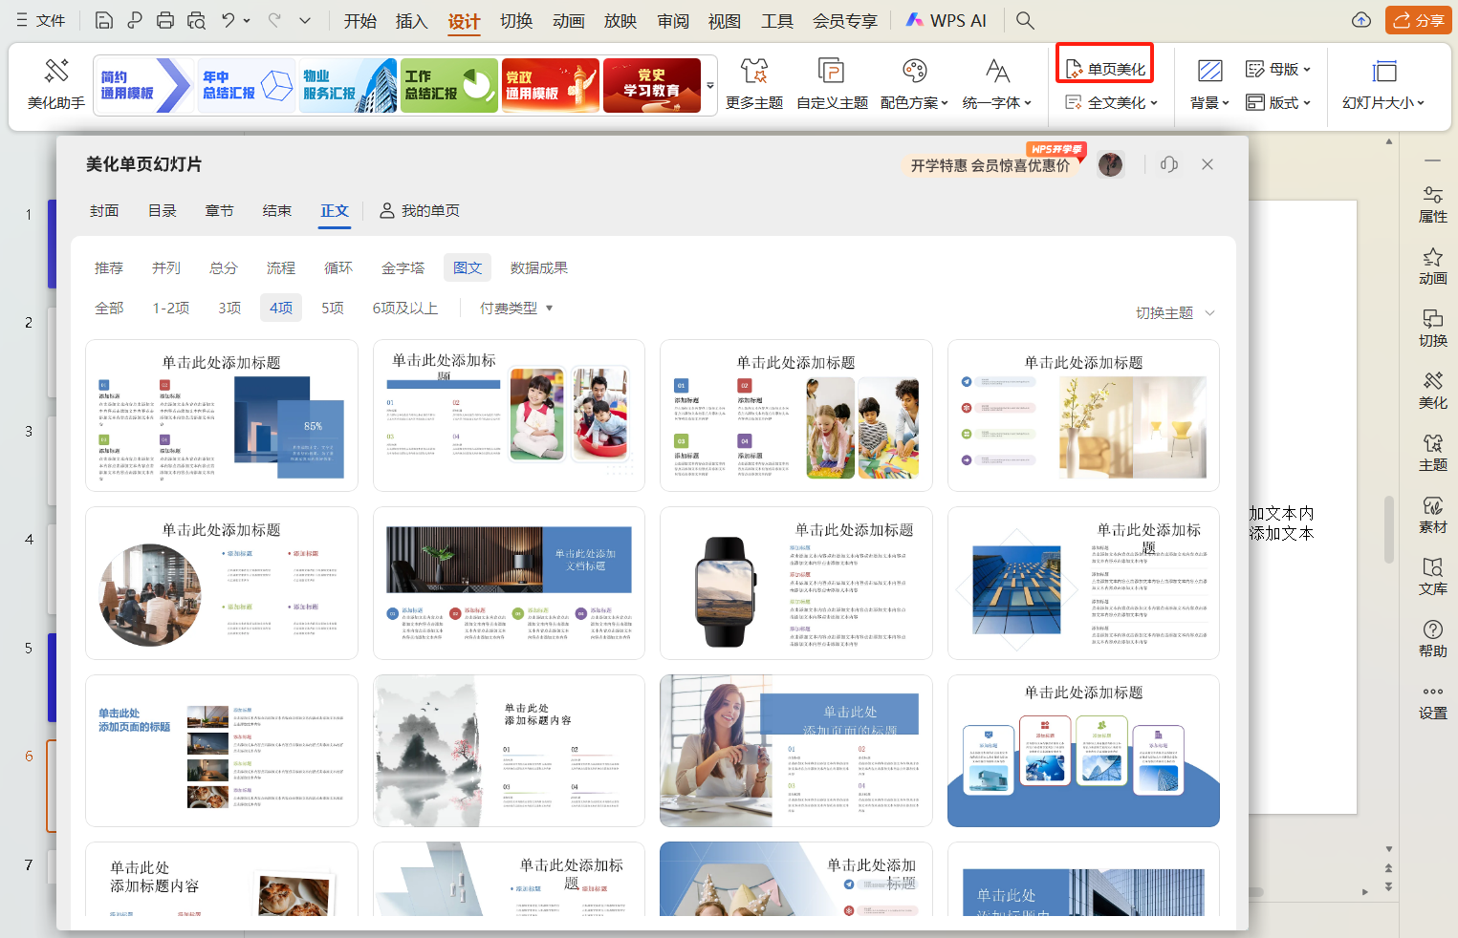Image resolution: width=1458 pixels, height=938 pixels.
Task: Switch to the 结束 tab
Action: [x=277, y=210]
